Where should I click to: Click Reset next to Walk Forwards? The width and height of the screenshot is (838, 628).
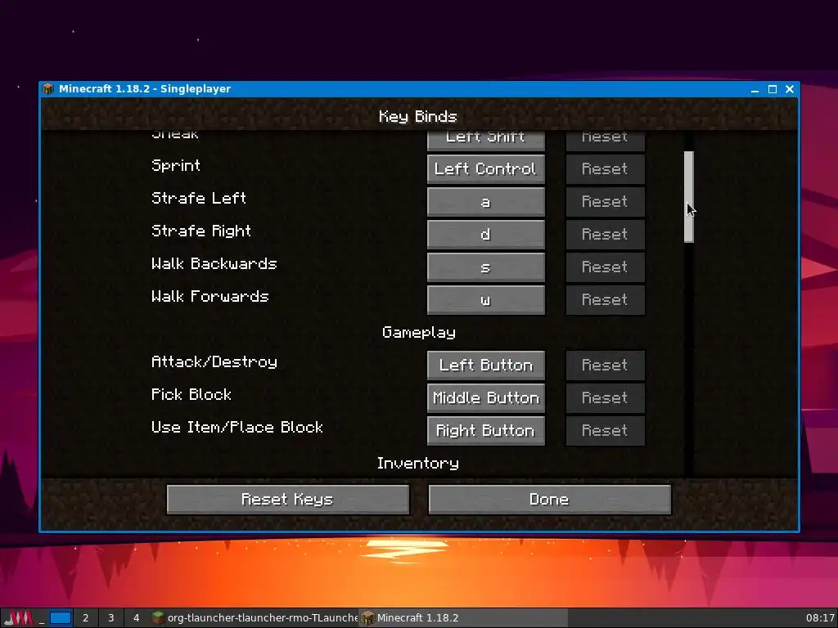click(x=605, y=299)
